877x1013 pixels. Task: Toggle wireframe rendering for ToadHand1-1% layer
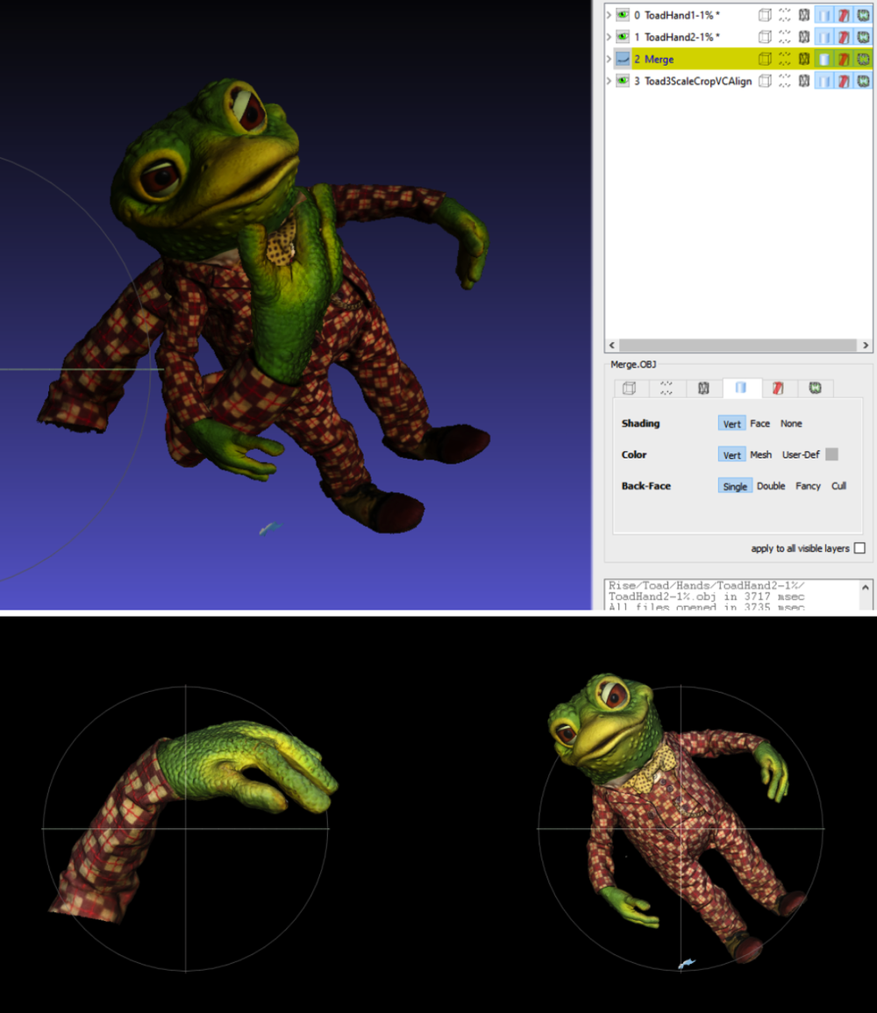click(x=804, y=15)
